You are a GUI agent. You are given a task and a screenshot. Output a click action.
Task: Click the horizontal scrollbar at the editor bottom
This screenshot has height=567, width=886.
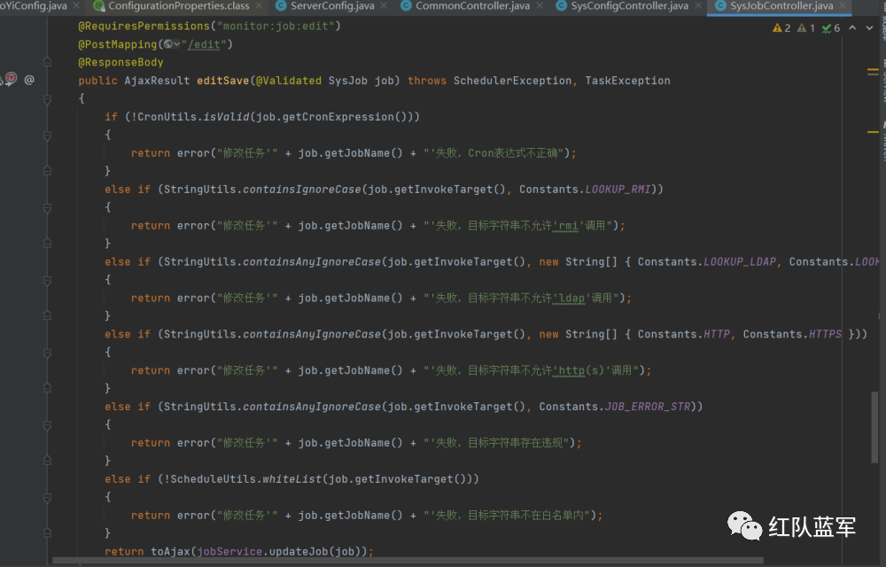[408, 561]
